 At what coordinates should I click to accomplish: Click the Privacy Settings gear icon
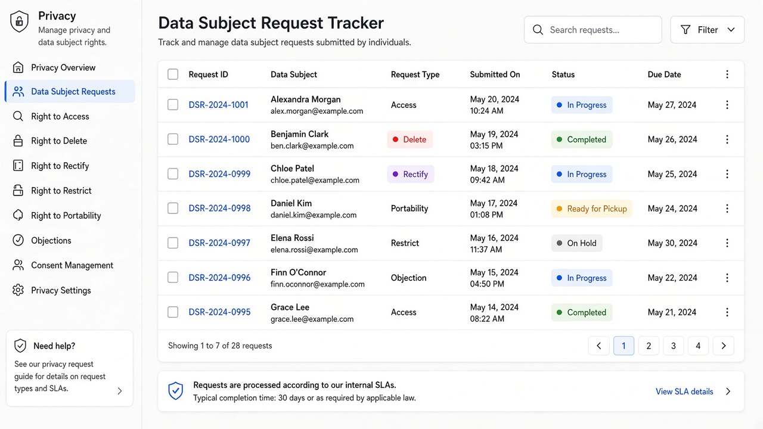click(x=18, y=290)
